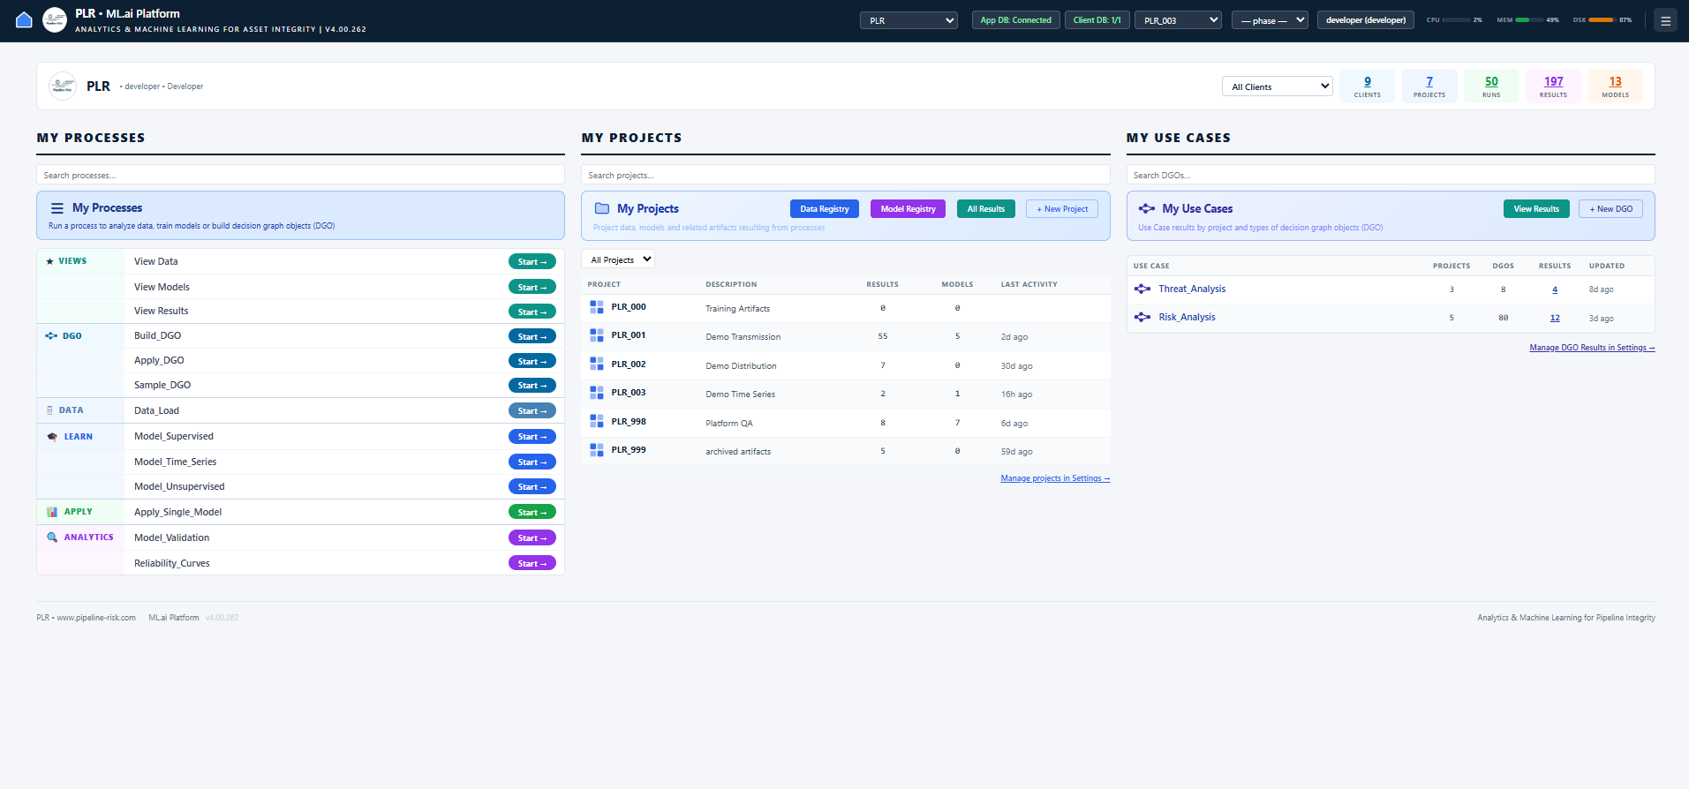
Task: Click the 50 Runs stat tile
Action: pos(1491,86)
